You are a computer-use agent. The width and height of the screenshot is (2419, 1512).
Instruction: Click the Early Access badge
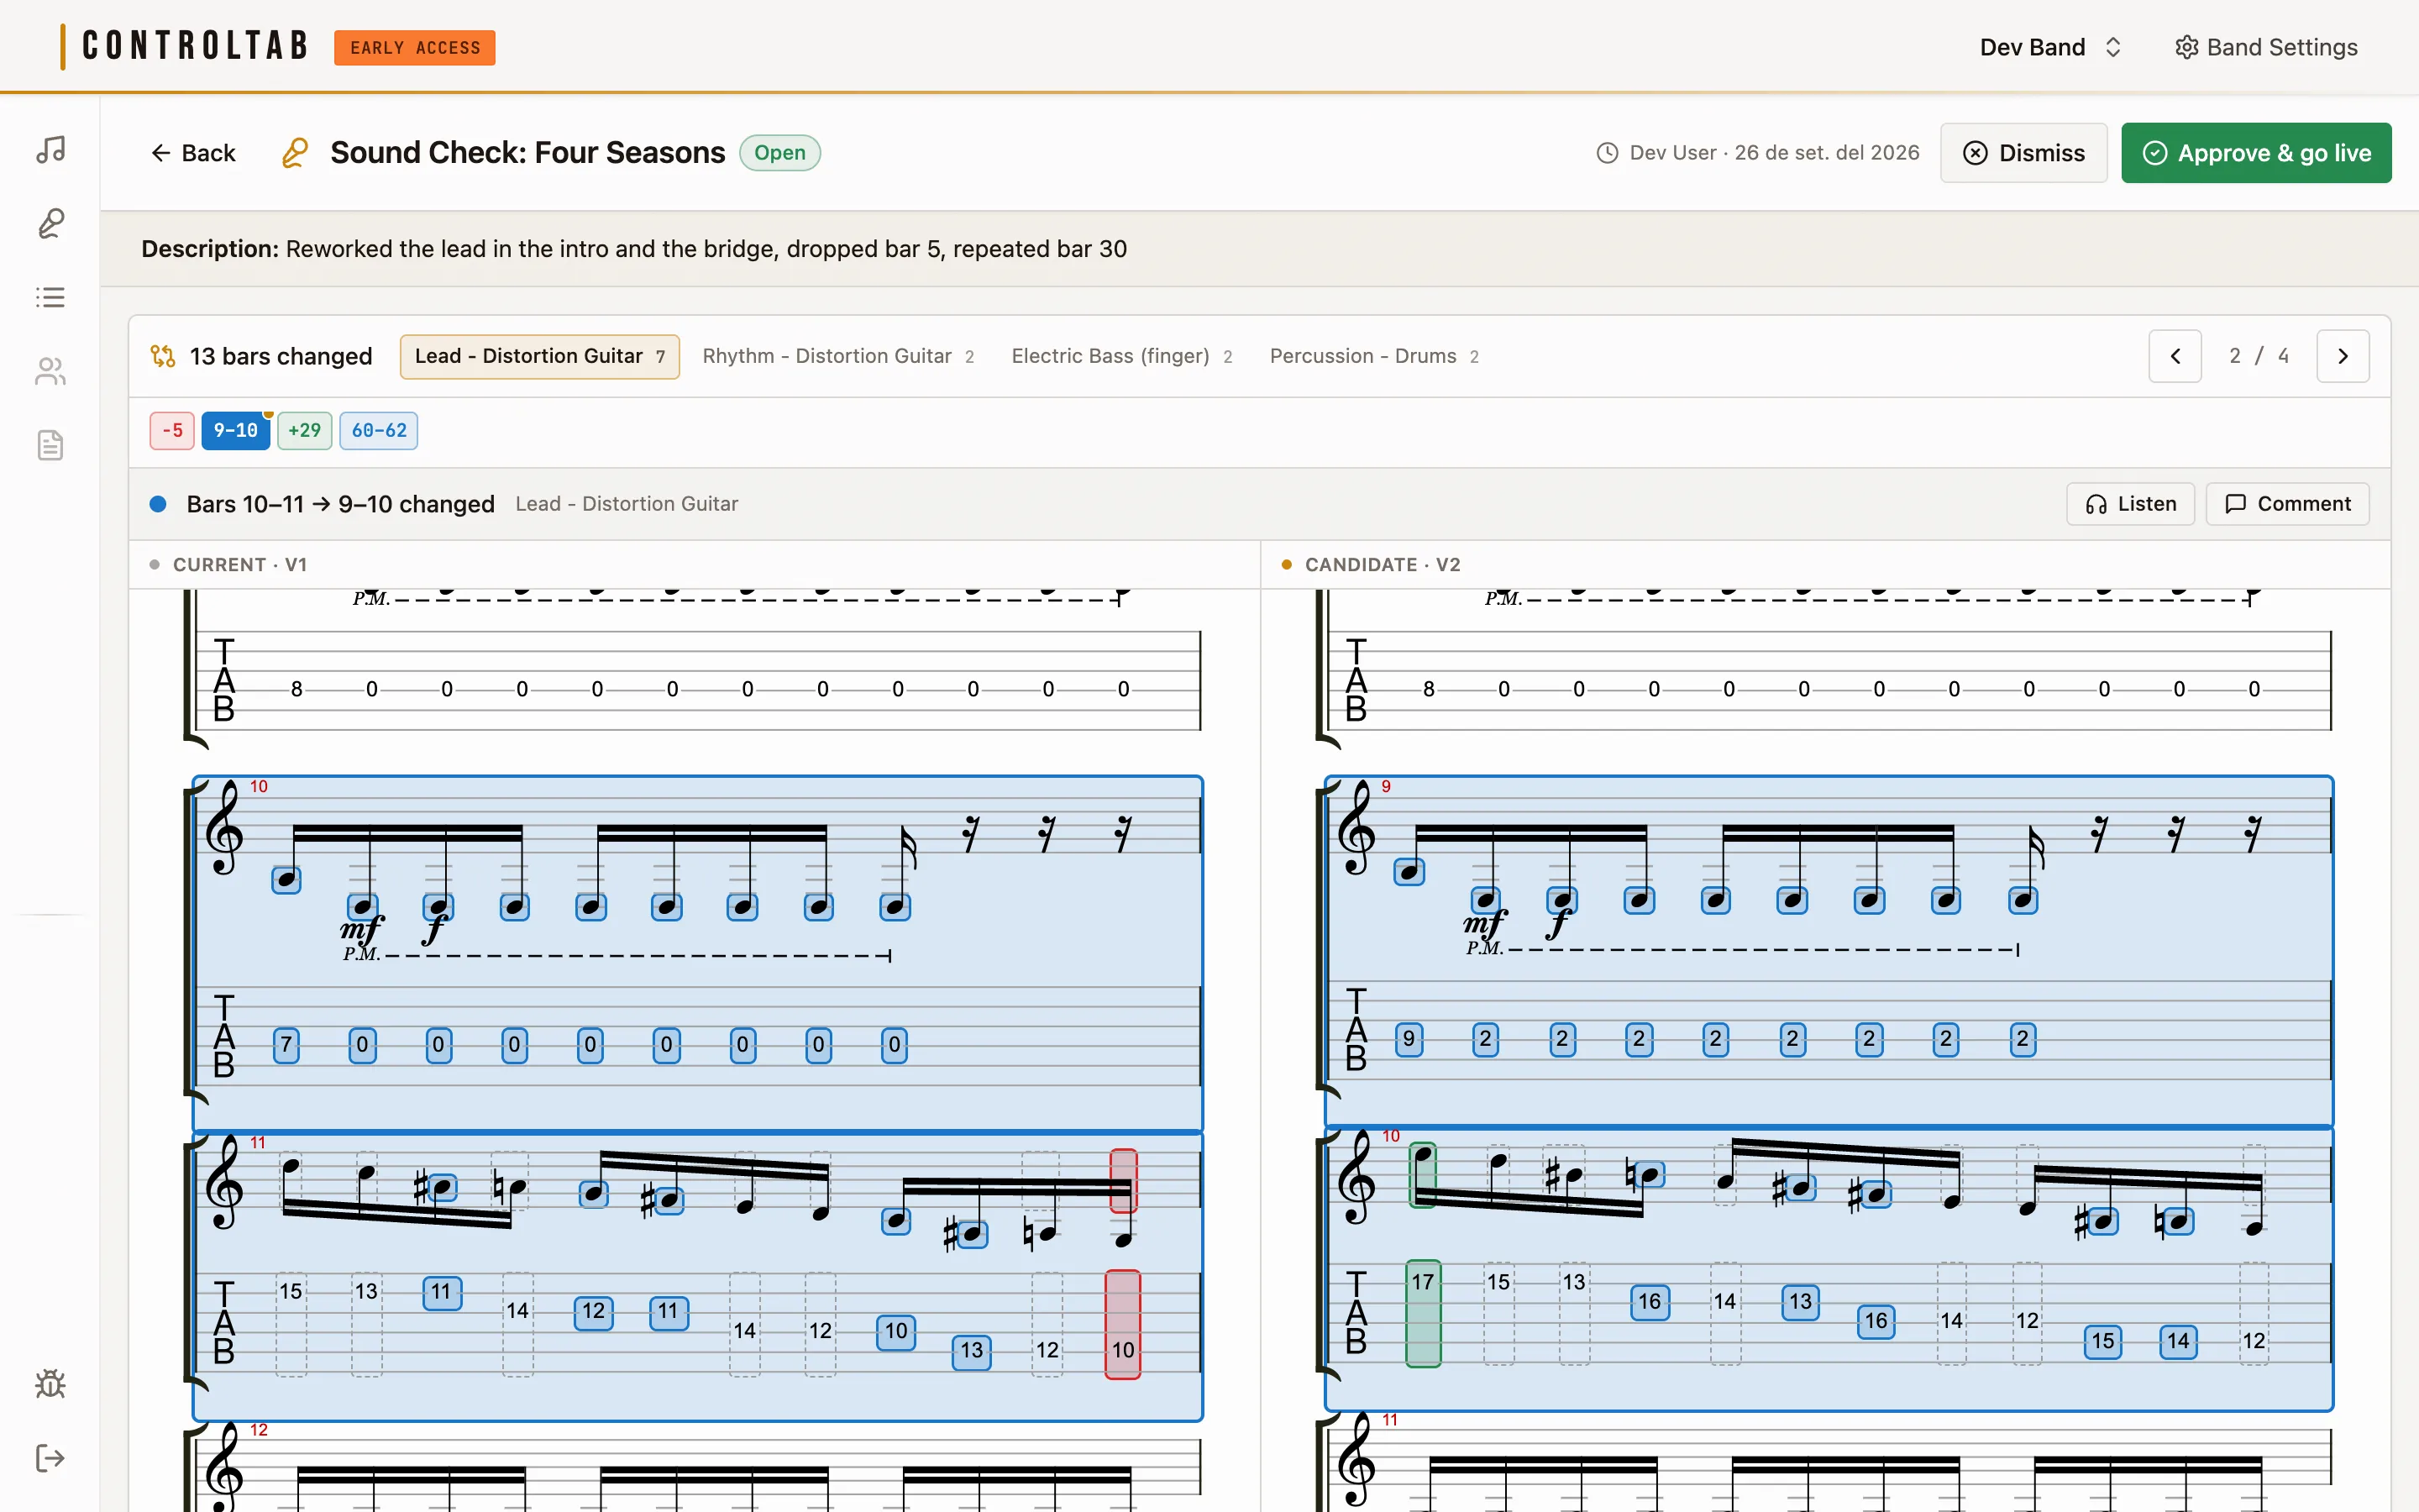coord(415,47)
